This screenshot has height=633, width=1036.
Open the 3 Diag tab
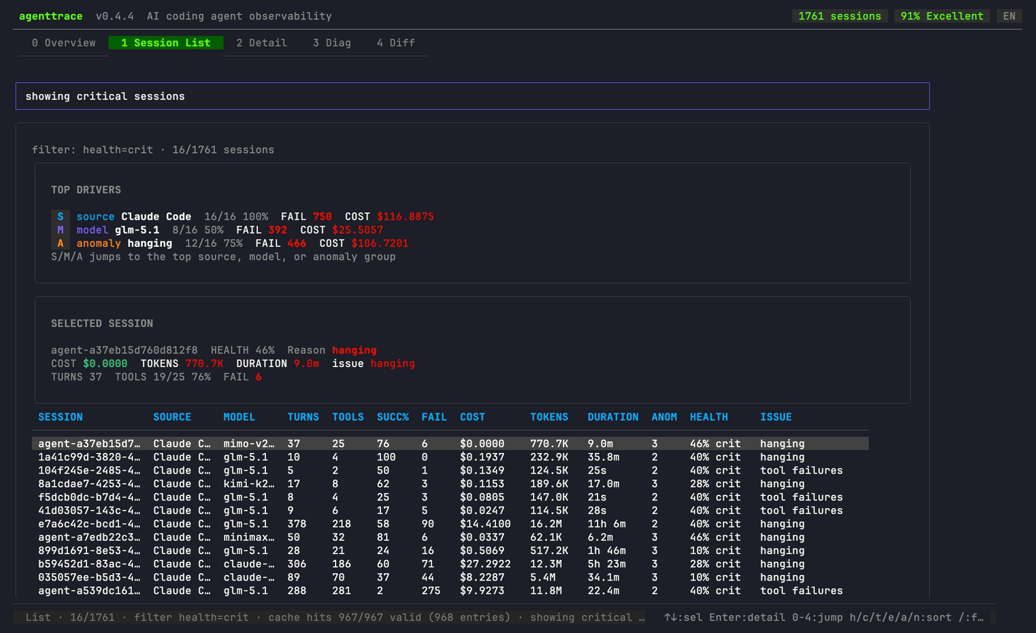pos(332,43)
